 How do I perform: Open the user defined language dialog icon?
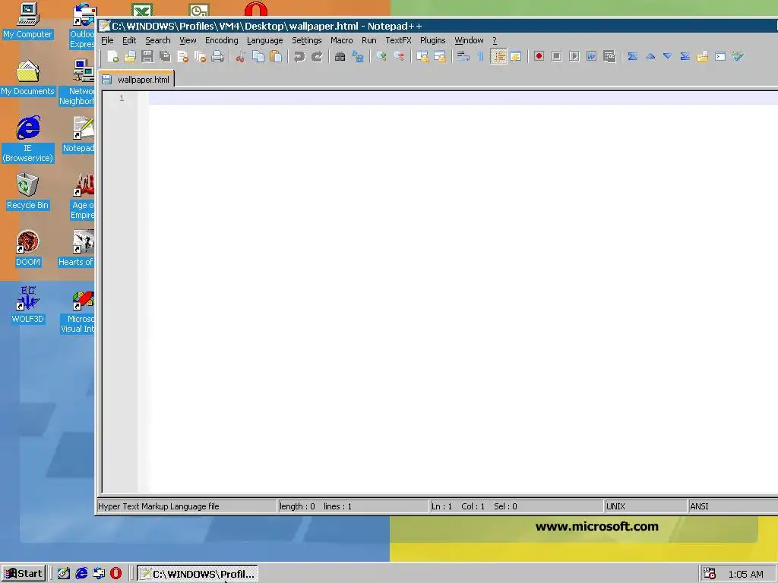click(x=516, y=56)
